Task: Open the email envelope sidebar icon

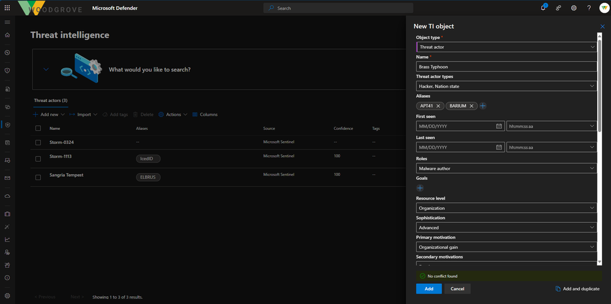Action: click(x=7, y=178)
